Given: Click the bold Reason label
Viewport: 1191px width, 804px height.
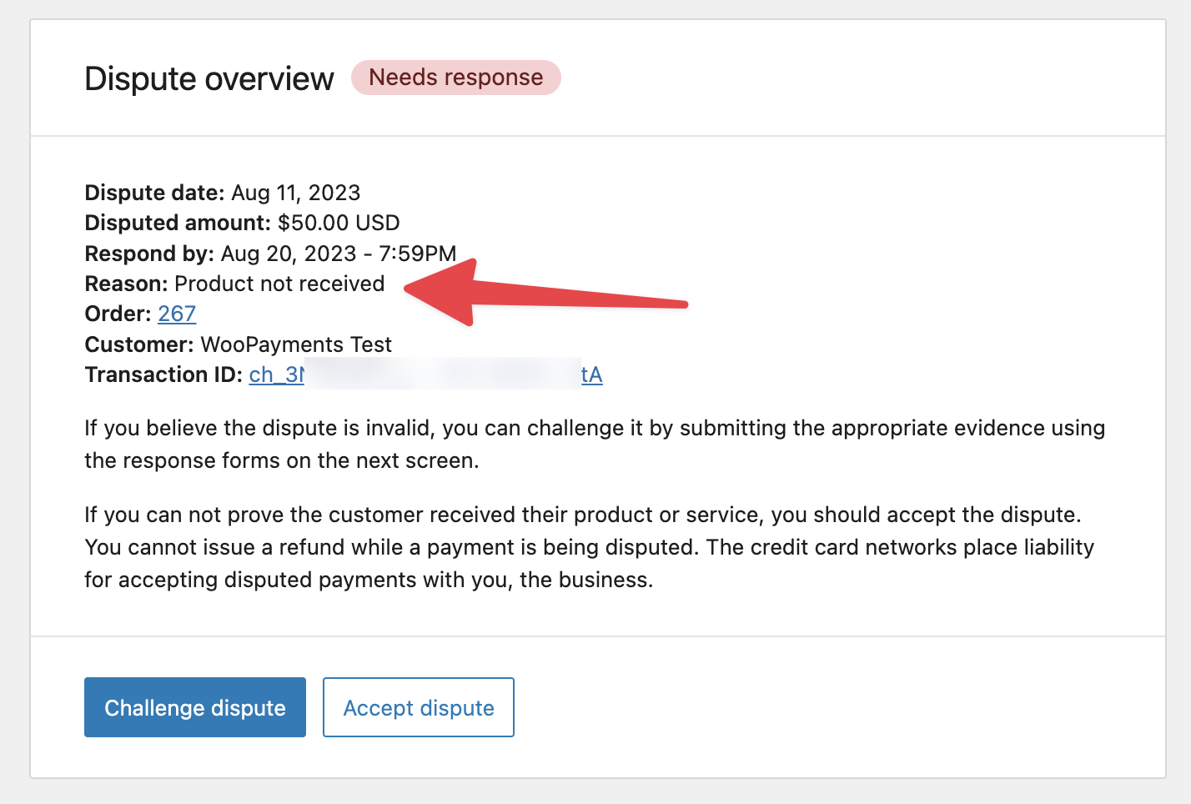Looking at the screenshot, I should [x=126, y=284].
